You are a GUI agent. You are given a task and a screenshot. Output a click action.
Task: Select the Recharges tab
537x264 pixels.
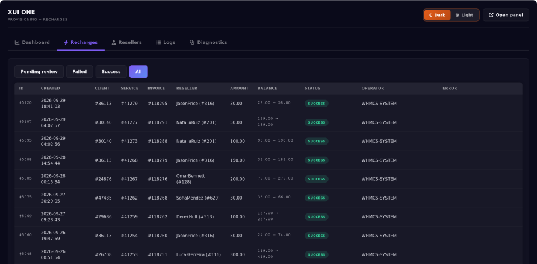click(81, 43)
